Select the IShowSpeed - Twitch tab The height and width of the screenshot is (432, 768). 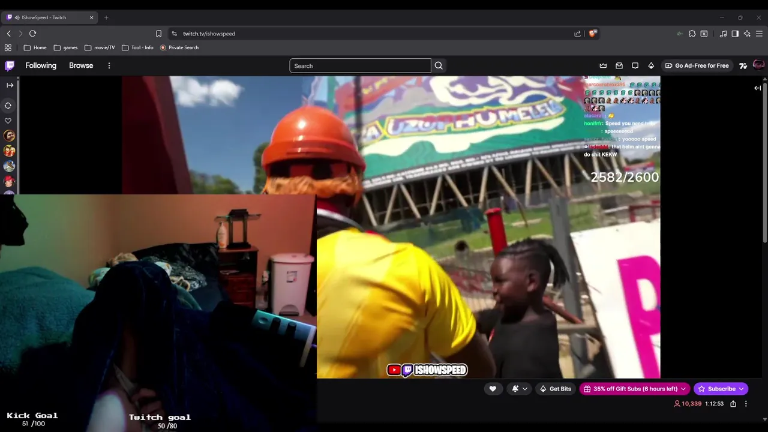pos(49,17)
